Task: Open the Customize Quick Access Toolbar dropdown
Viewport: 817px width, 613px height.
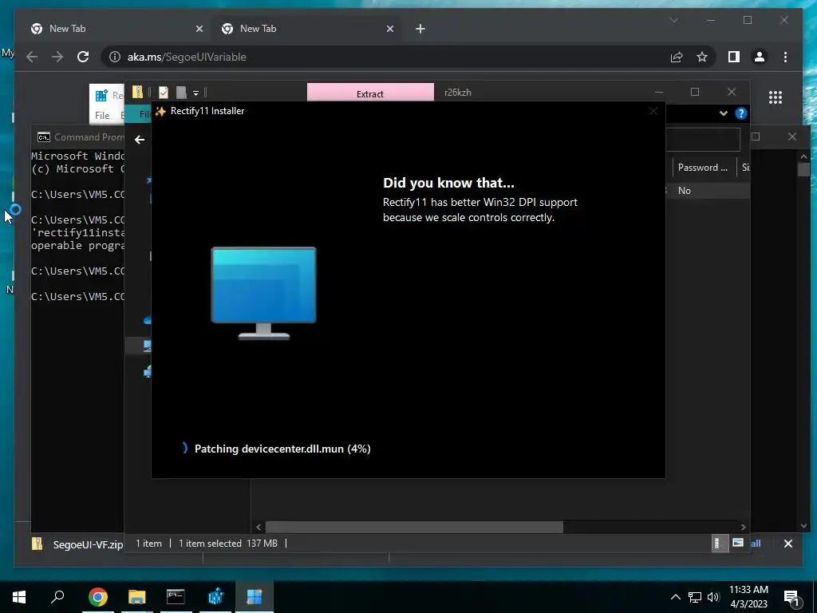Action: 196,93
